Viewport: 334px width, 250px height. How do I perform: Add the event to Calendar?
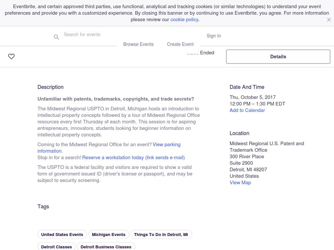coord(247,110)
